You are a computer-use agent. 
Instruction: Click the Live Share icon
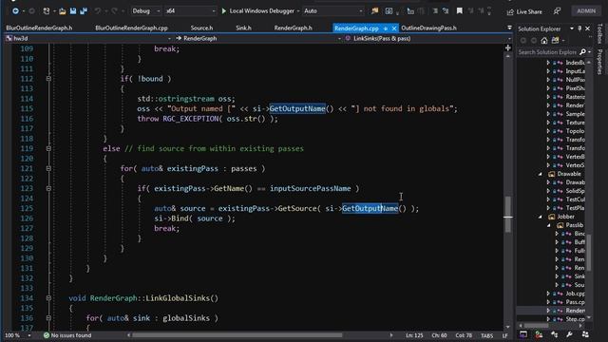click(510, 12)
